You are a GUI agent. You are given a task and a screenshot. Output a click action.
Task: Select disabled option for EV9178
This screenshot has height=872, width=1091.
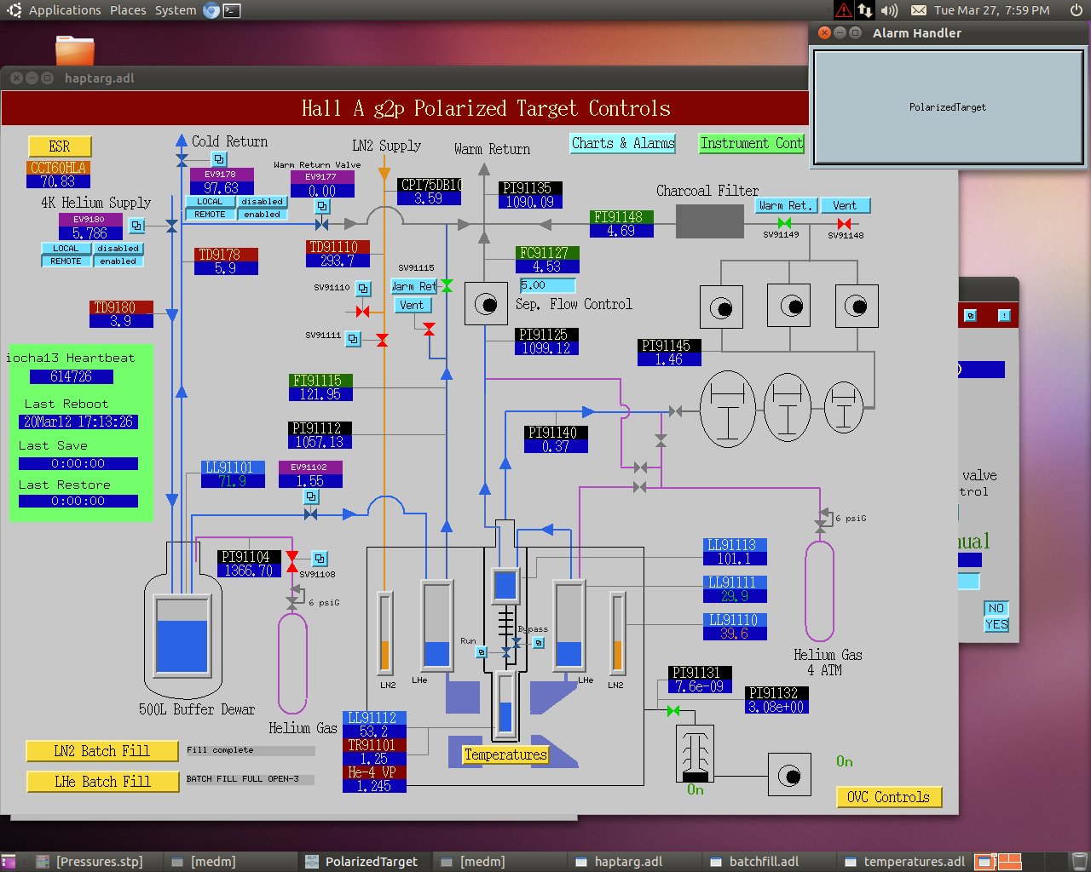click(x=262, y=202)
